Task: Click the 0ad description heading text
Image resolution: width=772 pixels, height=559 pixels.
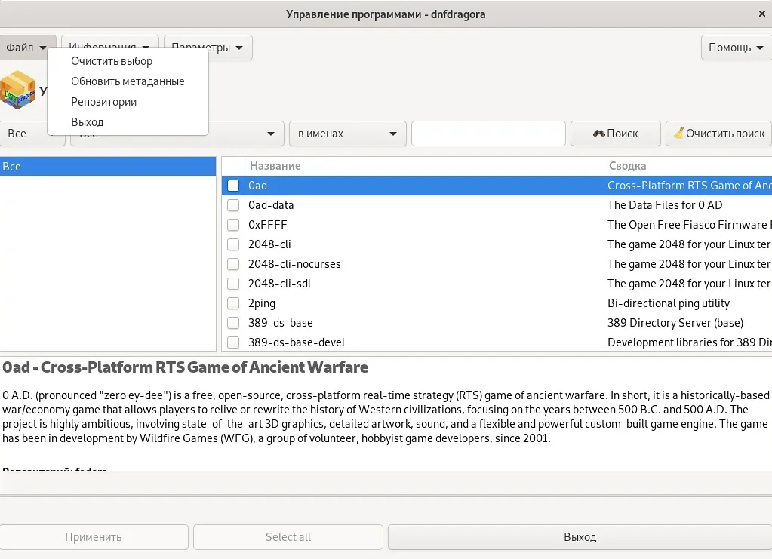Action: pyautogui.click(x=185, y=367)
